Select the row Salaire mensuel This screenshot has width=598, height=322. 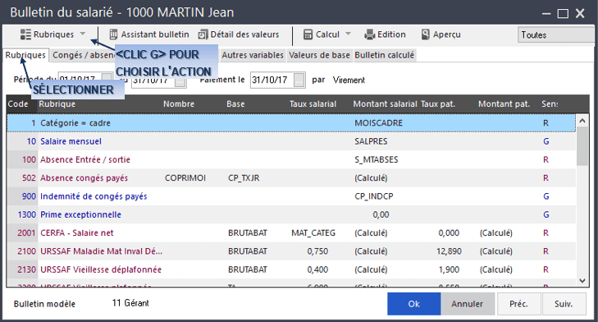[291, 141]
